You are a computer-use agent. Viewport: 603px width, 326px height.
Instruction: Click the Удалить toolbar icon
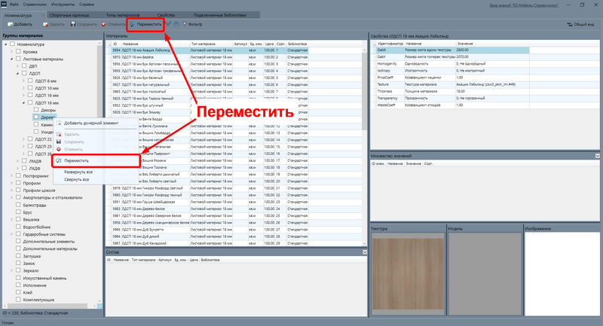coord(45,24)
